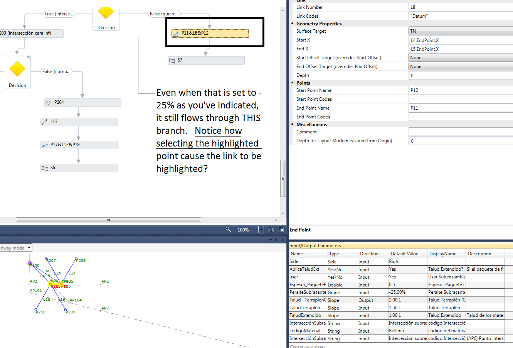The width and height of the screenshot is (513, 348).
Task: Pin the preview panel using the pin icon
Action: point(276,240)
